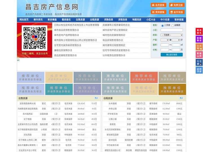Click the 看房报名 side floating icon

[x=199, y=32]
